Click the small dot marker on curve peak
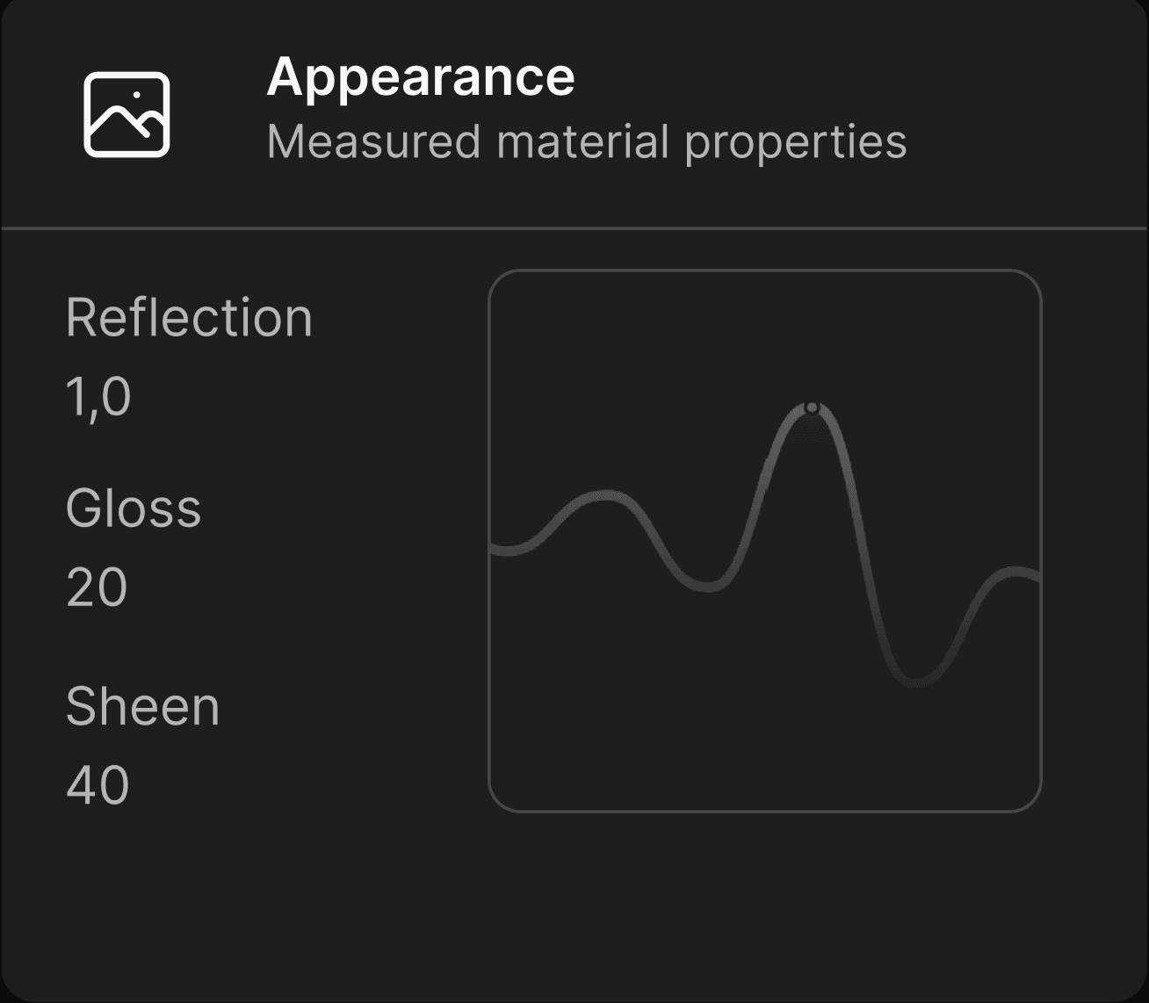 (812, 408)
